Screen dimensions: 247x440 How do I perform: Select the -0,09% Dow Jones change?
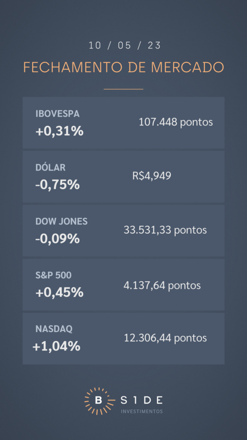[57, 239]
